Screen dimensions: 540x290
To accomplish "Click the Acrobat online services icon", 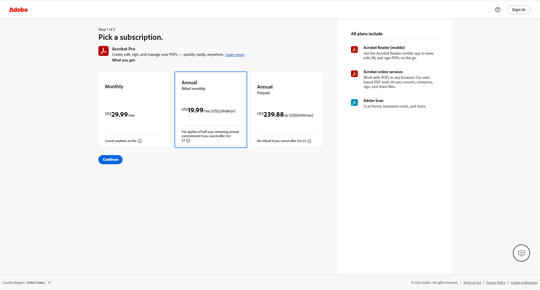I will pos(354,74).
